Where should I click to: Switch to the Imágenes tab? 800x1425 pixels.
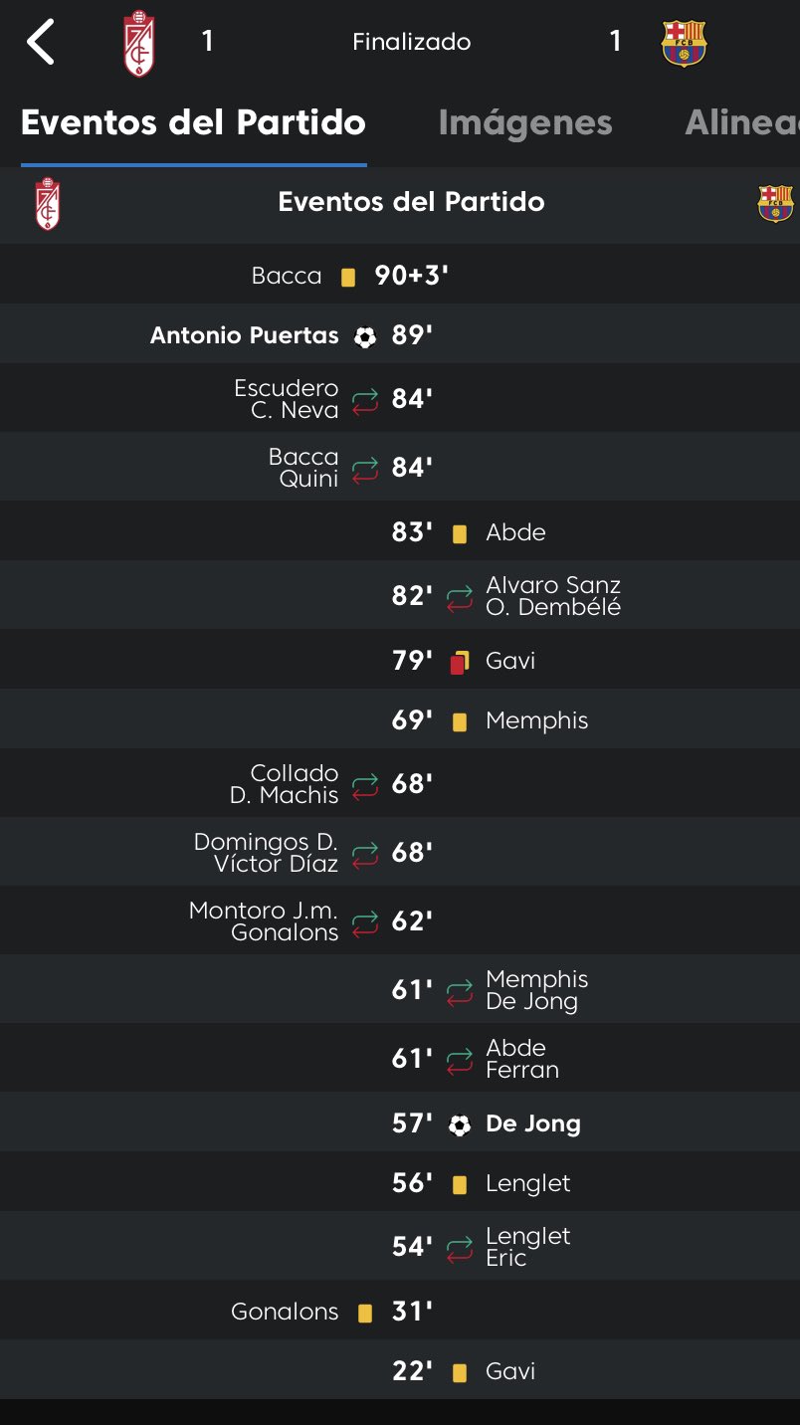pyautogui.click(x=525, y=123)
